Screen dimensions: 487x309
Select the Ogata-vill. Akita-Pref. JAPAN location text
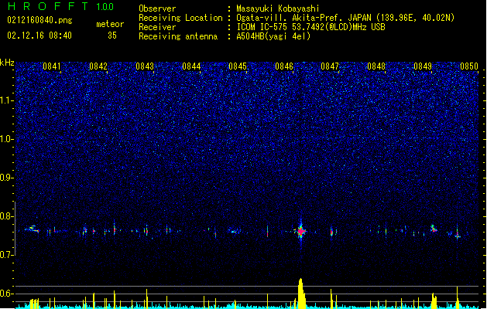click(x=345, y=18)
